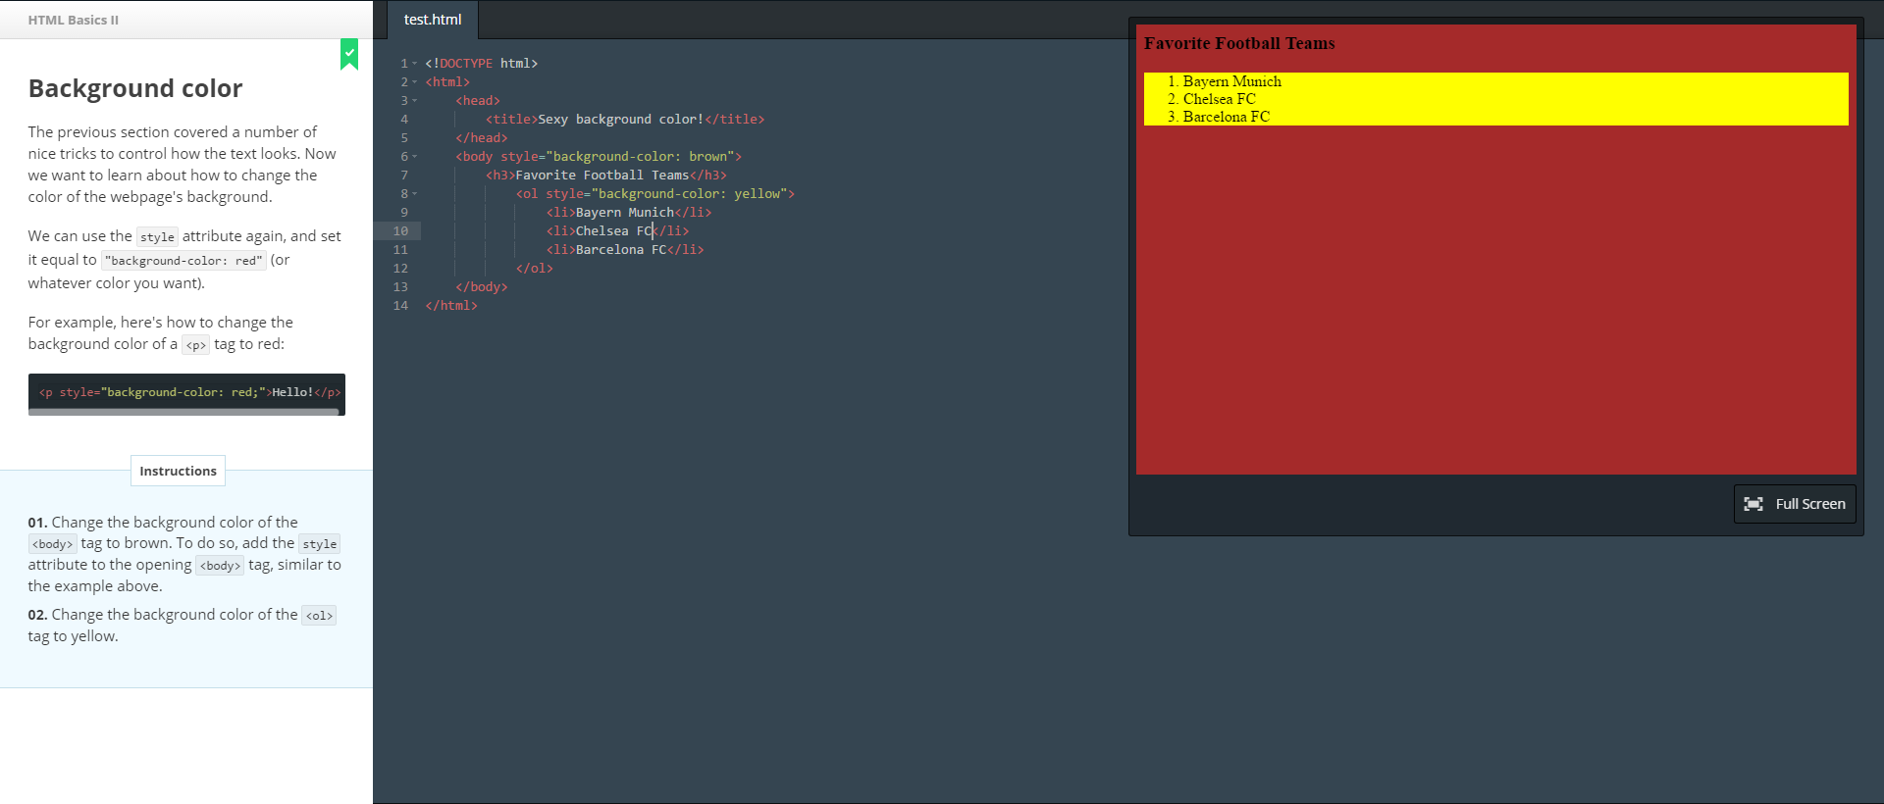Place cursor in the title text on line 4

tap(619, 120)
